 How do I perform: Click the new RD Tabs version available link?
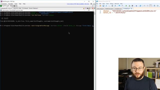(78, 4)
